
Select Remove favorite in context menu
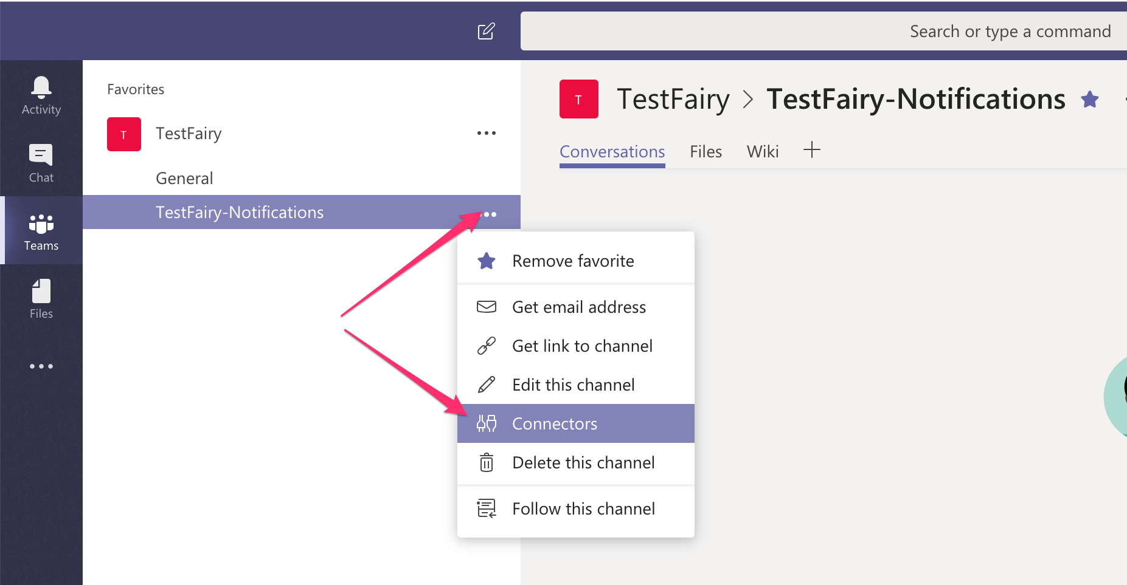click(573, 261)
